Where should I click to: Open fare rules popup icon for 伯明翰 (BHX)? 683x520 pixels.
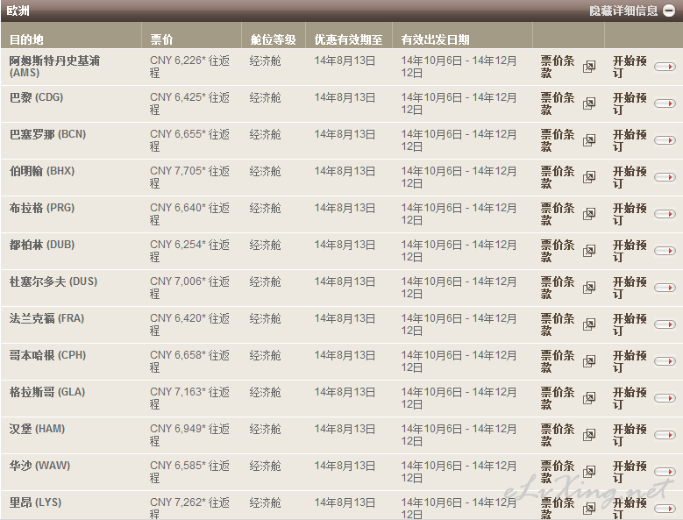[589, 177]
